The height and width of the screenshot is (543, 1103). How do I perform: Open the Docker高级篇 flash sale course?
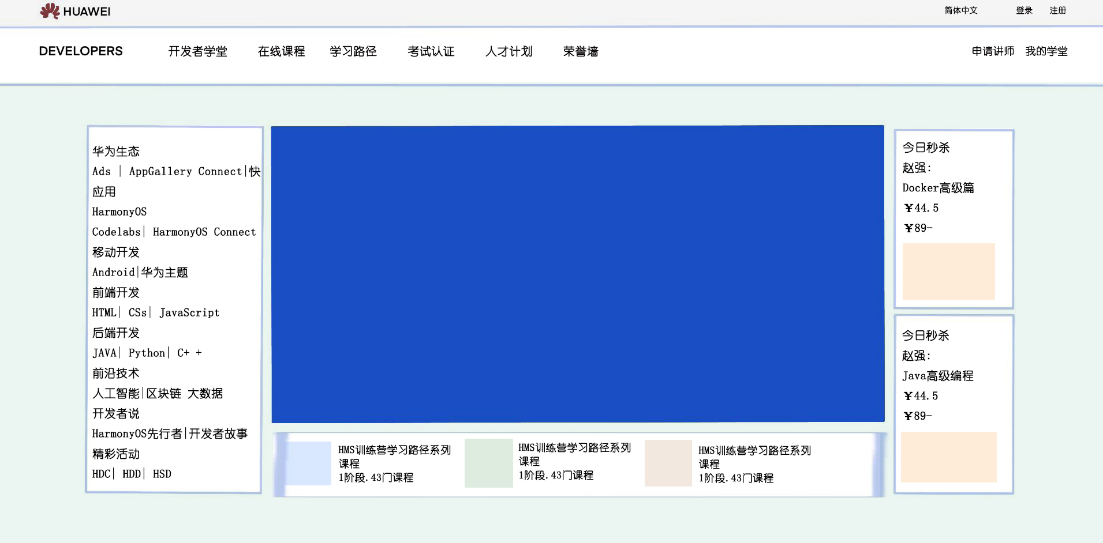tap(939, 188)
